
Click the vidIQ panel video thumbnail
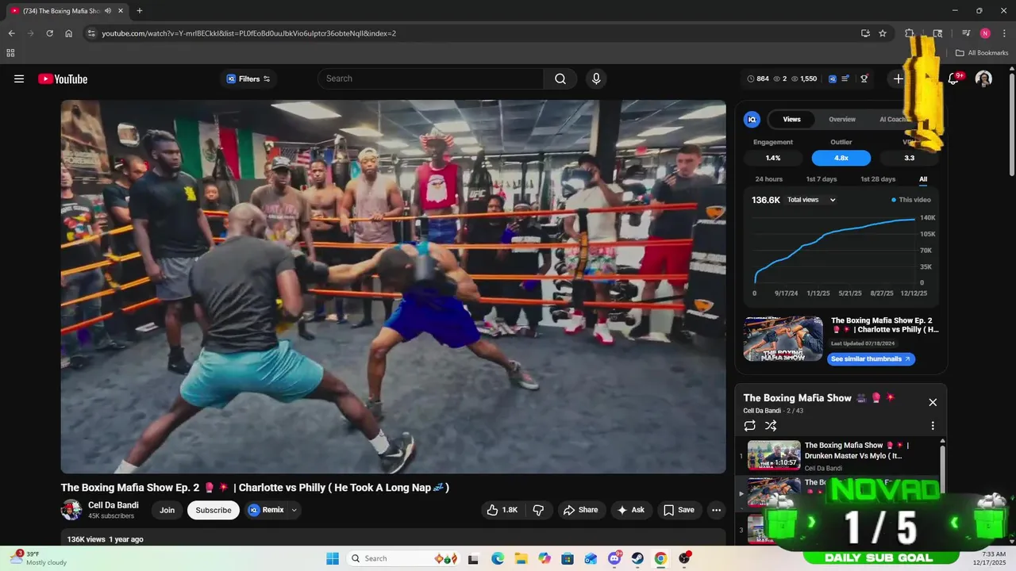click(x=783, y=339)
